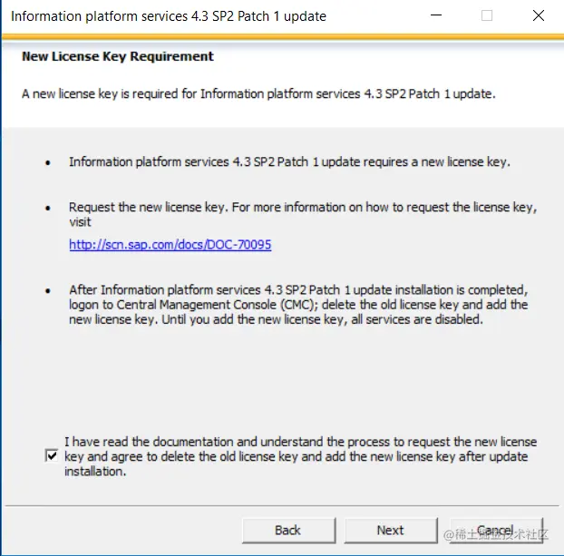Screen dimensions: 564x556
Task: Click the 'A new license key is required' subtitle
Action: coord(258,94)
